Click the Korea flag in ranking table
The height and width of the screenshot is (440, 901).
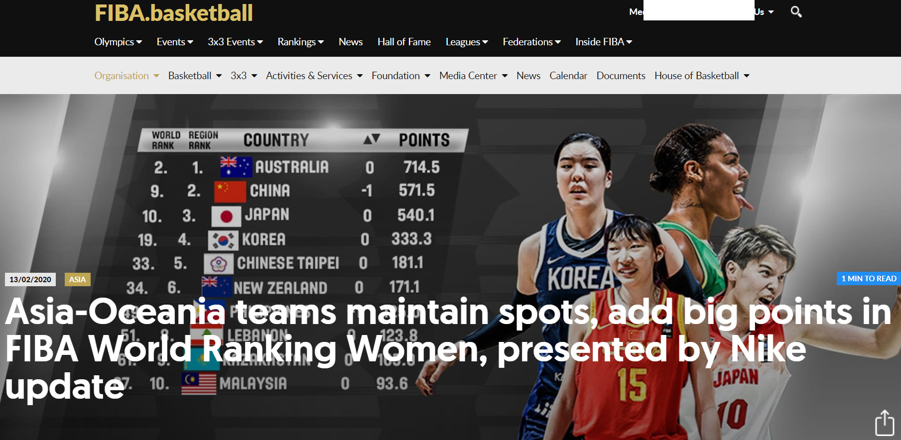[223, 240]
